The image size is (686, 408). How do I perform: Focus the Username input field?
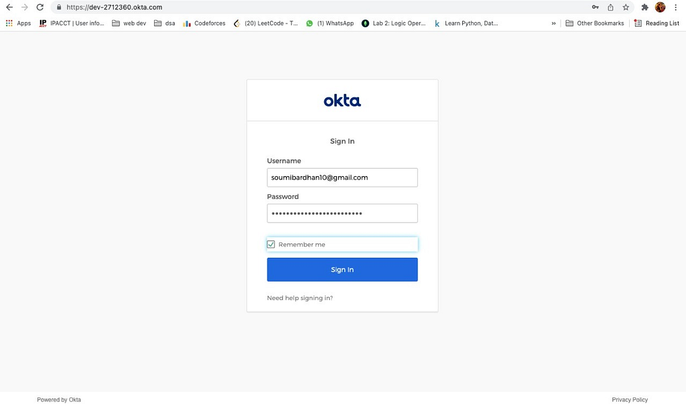[x=342, y=178]
